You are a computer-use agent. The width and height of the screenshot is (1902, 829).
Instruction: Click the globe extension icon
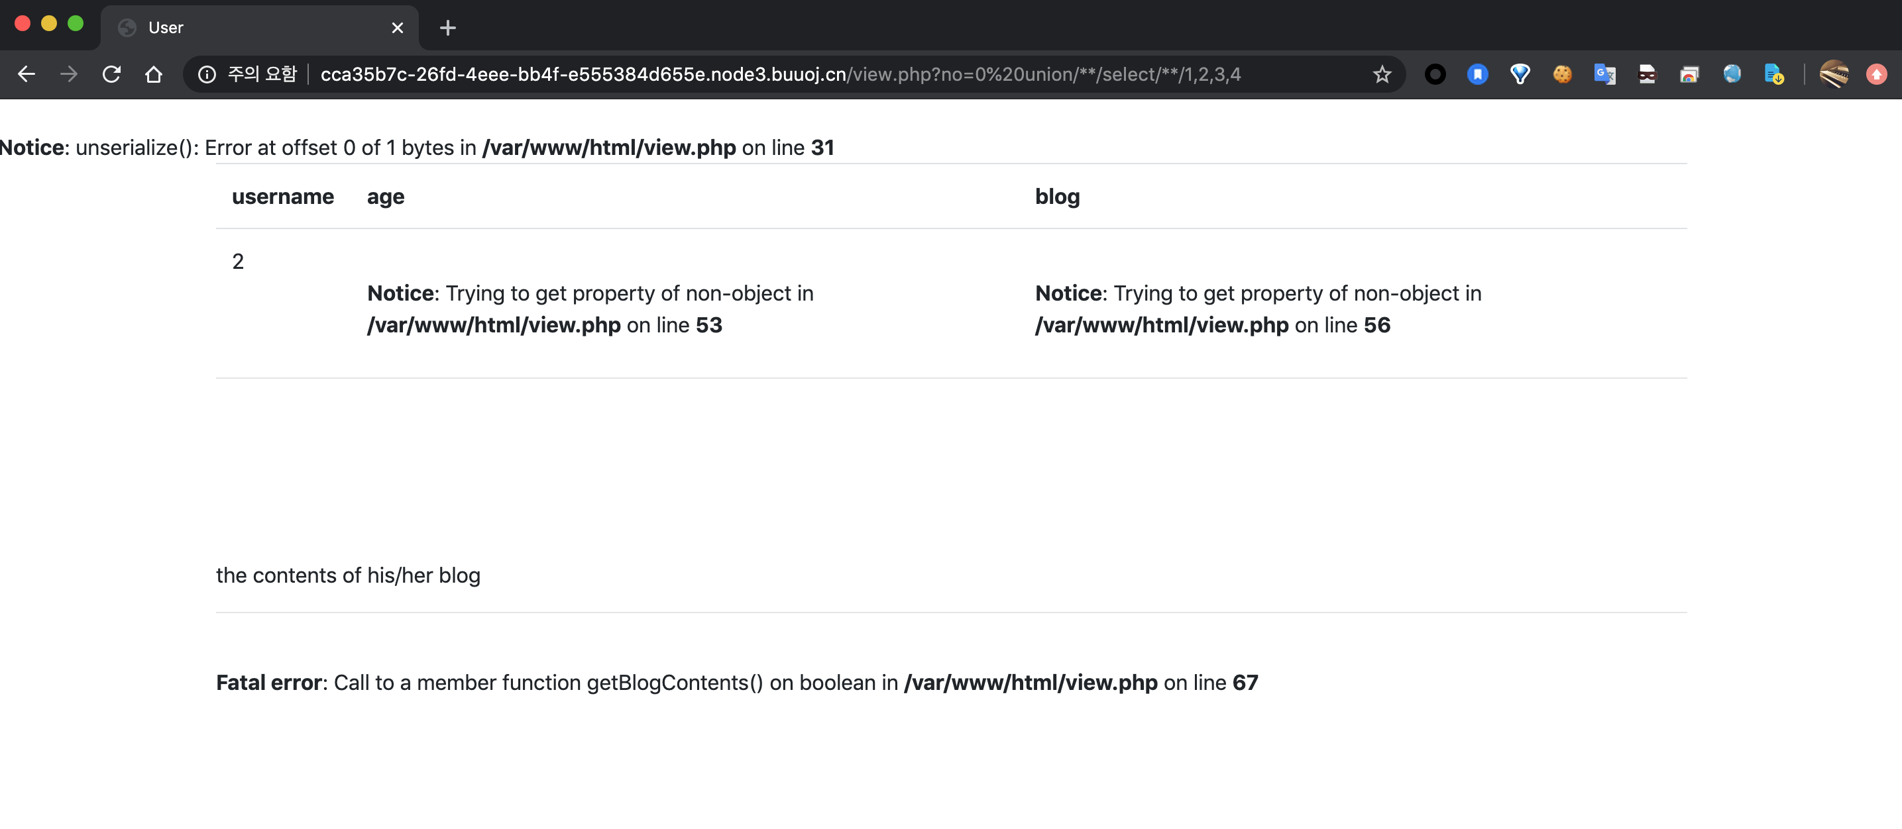(1732, 75)
